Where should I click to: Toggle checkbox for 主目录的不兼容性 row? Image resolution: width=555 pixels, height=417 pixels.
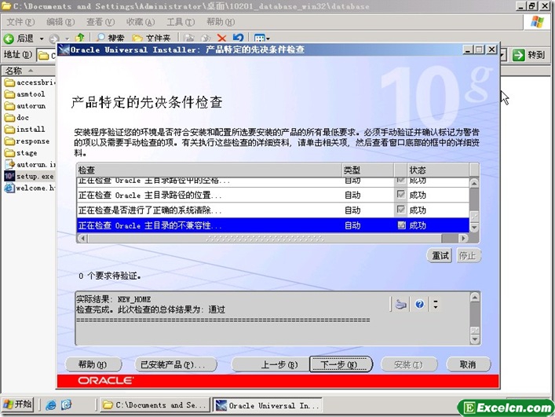pos(401,225)
